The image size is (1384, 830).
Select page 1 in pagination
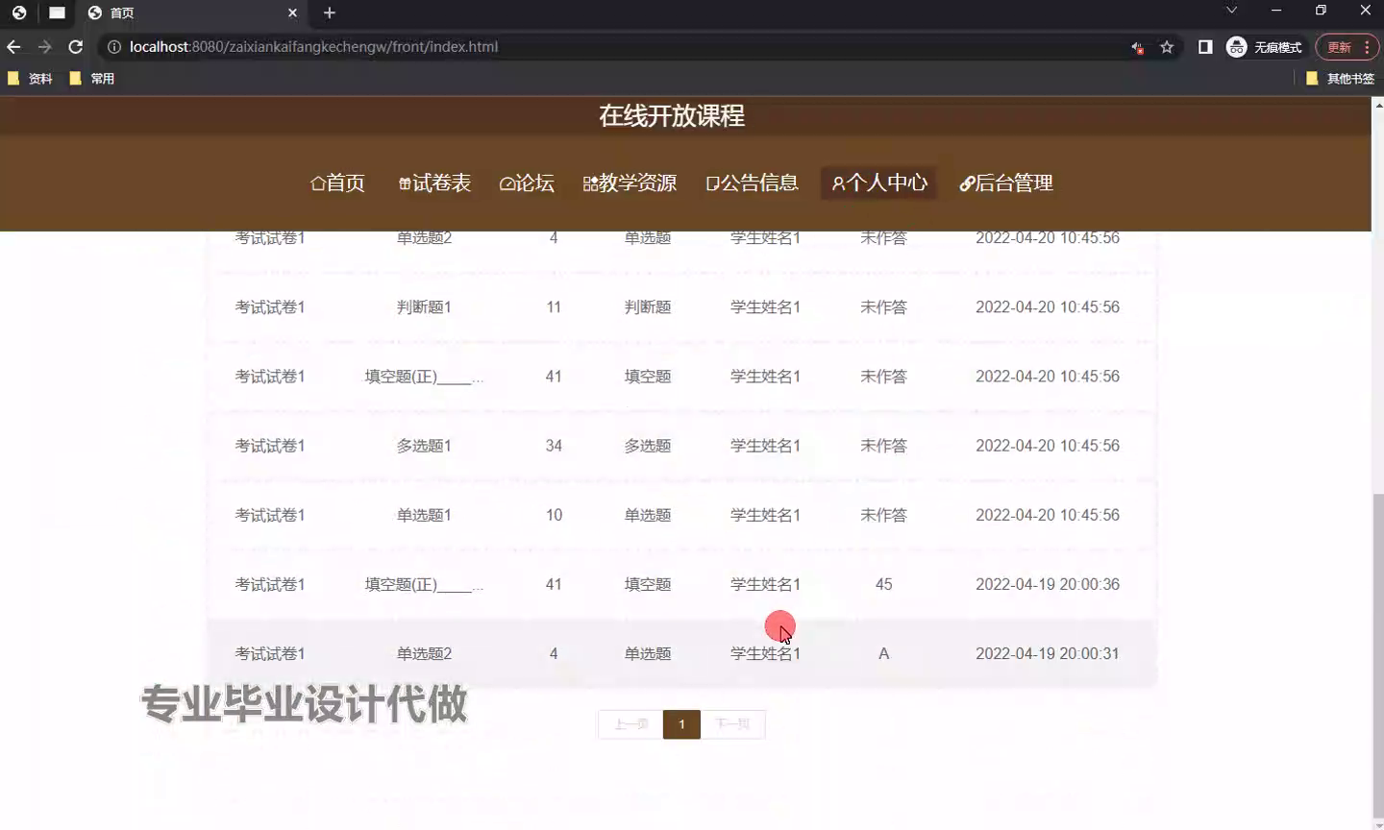pos(681,724)
